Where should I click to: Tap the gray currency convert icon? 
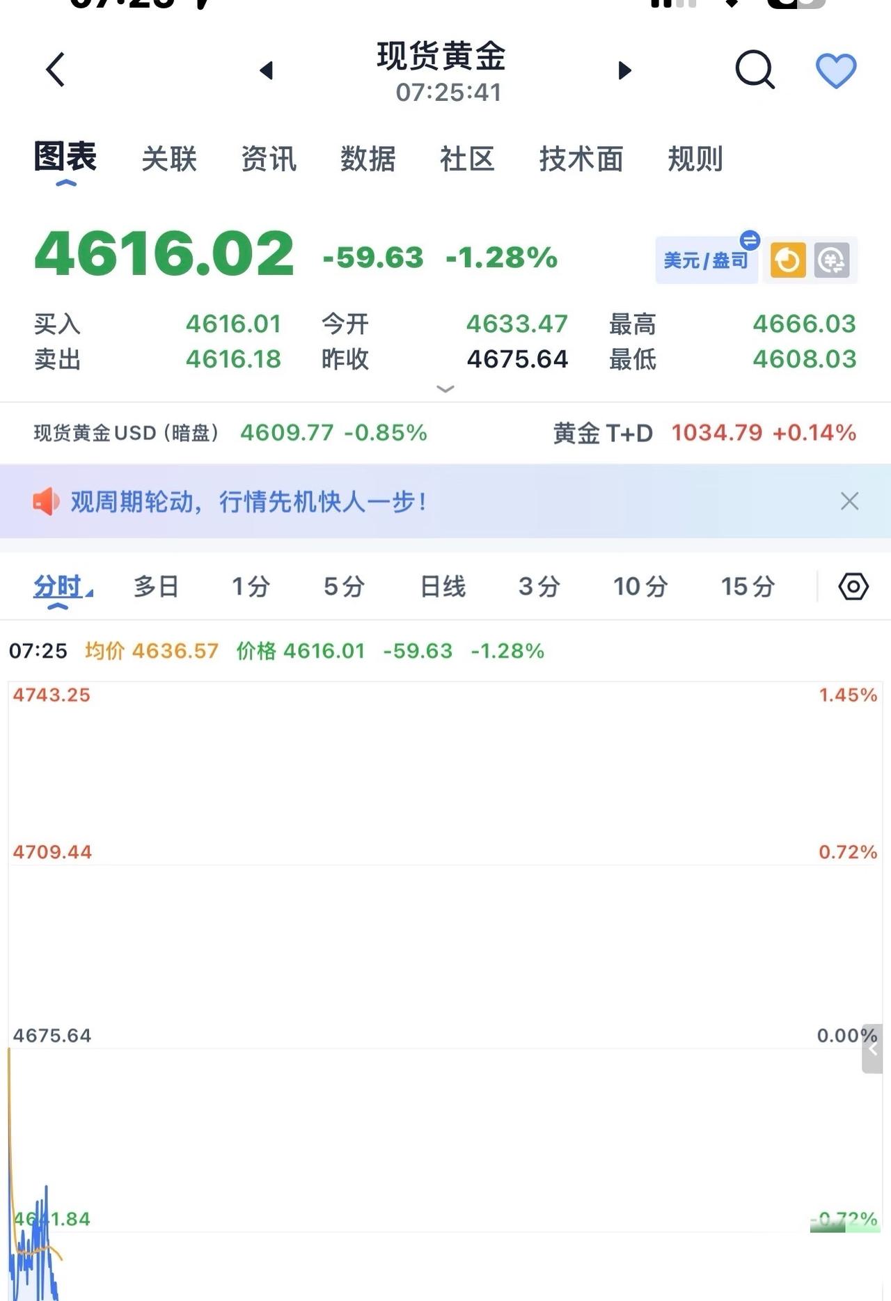tap(832, 260)
